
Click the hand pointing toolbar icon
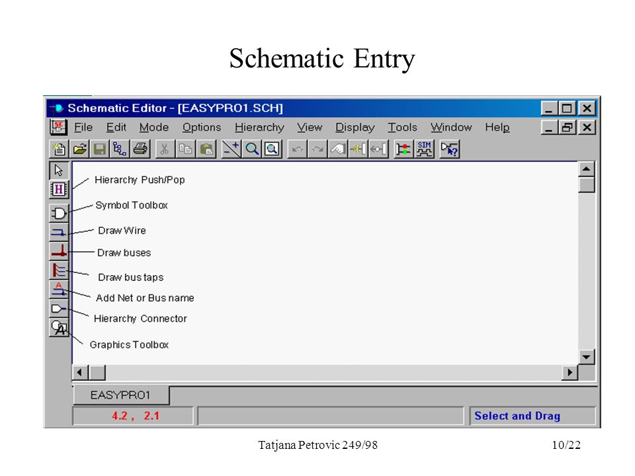pyautogui.click(x=338, y=149)
